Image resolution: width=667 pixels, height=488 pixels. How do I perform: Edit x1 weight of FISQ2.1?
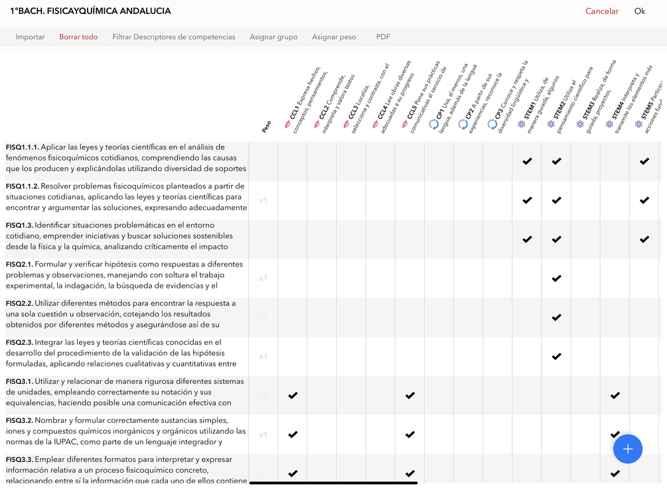point(263,278)
